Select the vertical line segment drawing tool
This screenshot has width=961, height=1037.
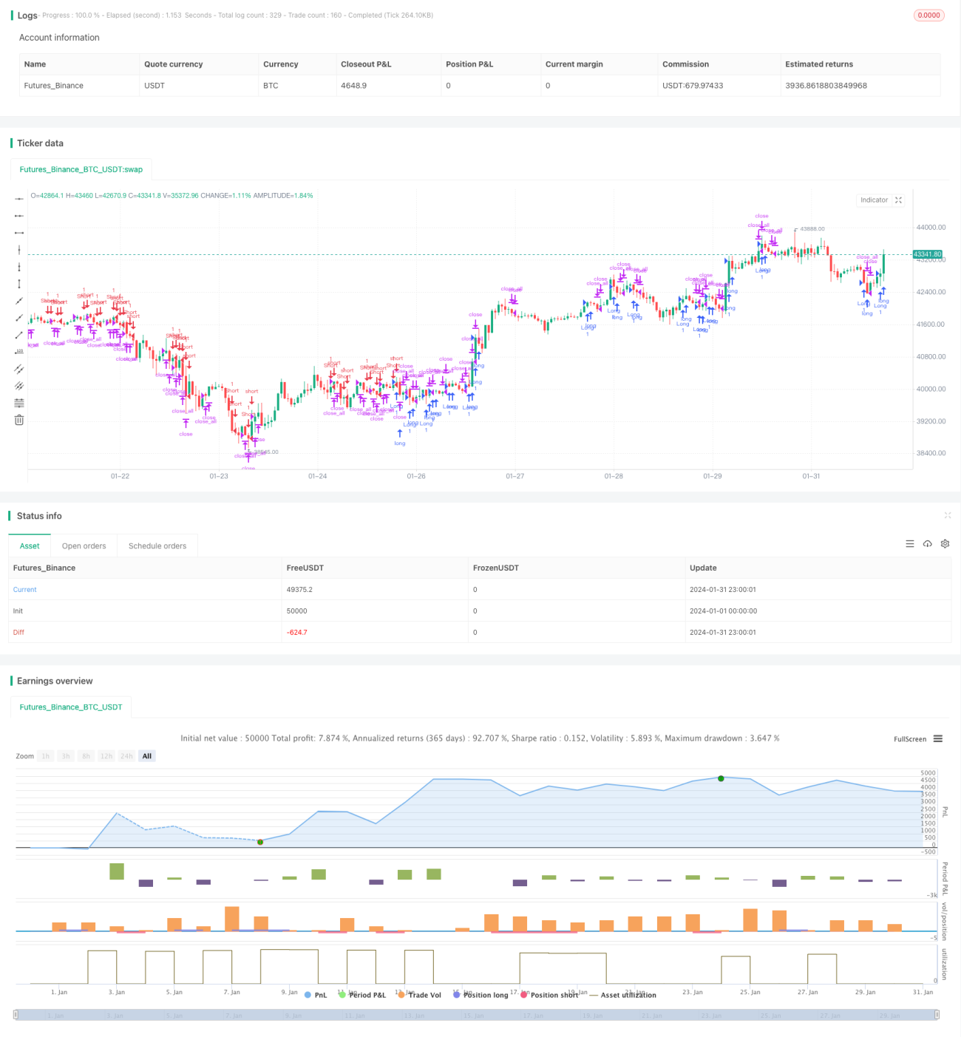coord(19,284)
